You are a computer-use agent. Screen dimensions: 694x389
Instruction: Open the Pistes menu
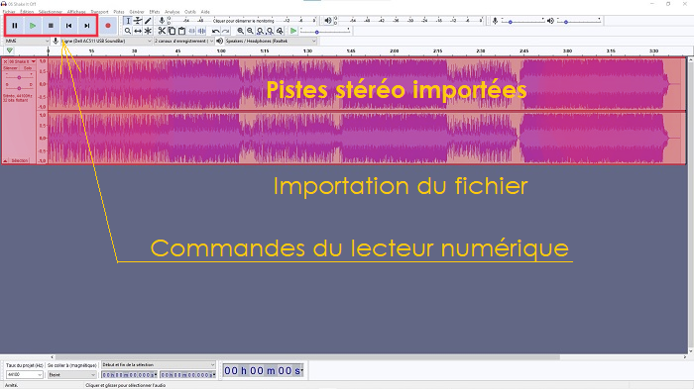(x=119, y=12)
